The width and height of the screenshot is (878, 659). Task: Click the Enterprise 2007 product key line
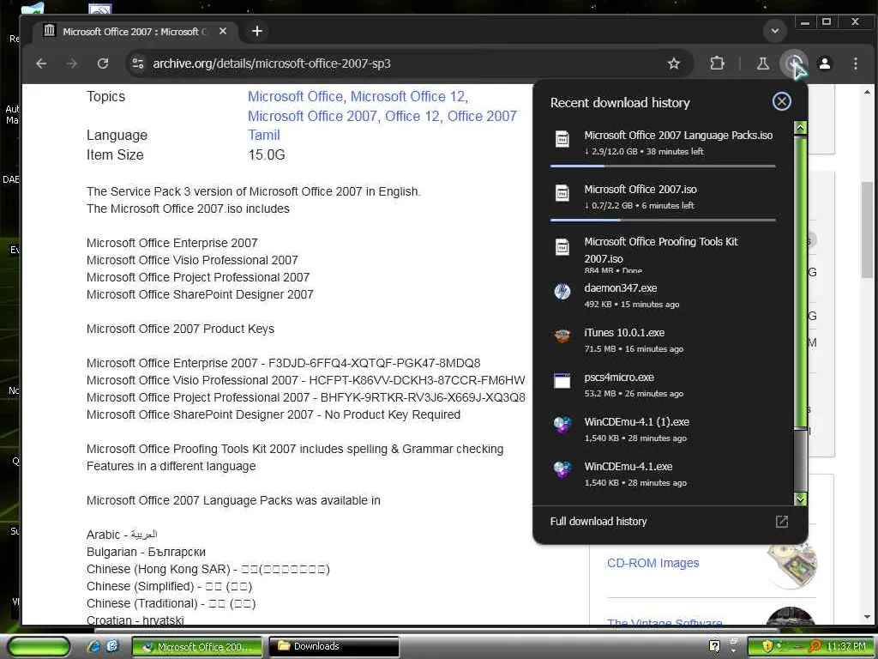pos(283,363)
